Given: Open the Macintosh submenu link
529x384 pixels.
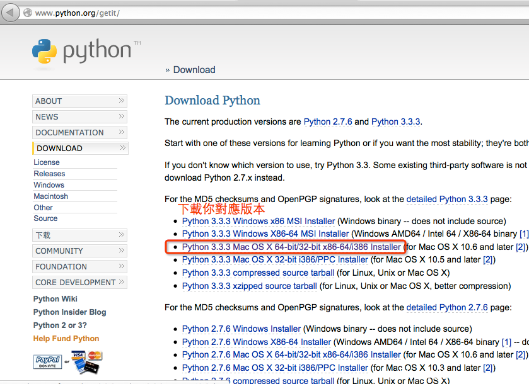Looking at the screenshot, I should point(51,196).
